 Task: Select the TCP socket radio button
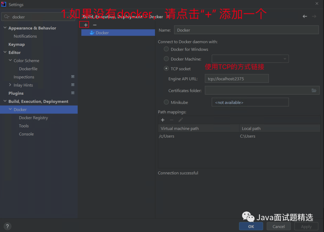point(166,69)
